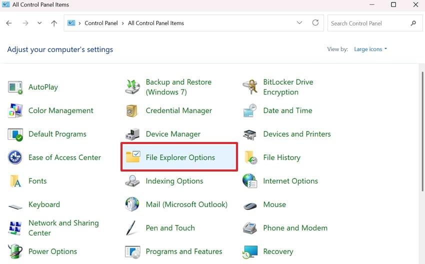Open the Mouse text link
This screenshot has width=425, height=264.
click(x=274, y=204)
